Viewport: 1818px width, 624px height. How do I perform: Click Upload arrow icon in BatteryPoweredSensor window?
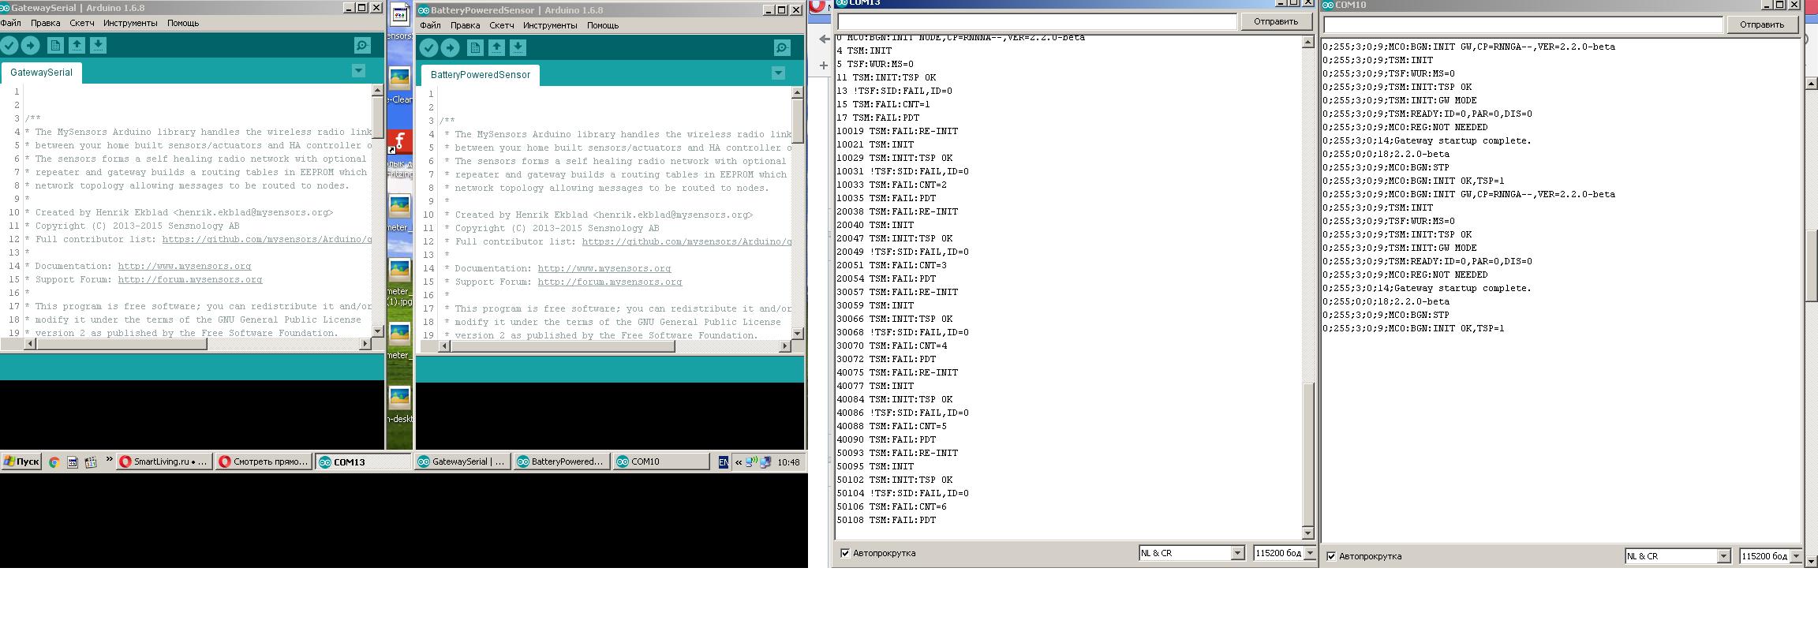point(450,48)
